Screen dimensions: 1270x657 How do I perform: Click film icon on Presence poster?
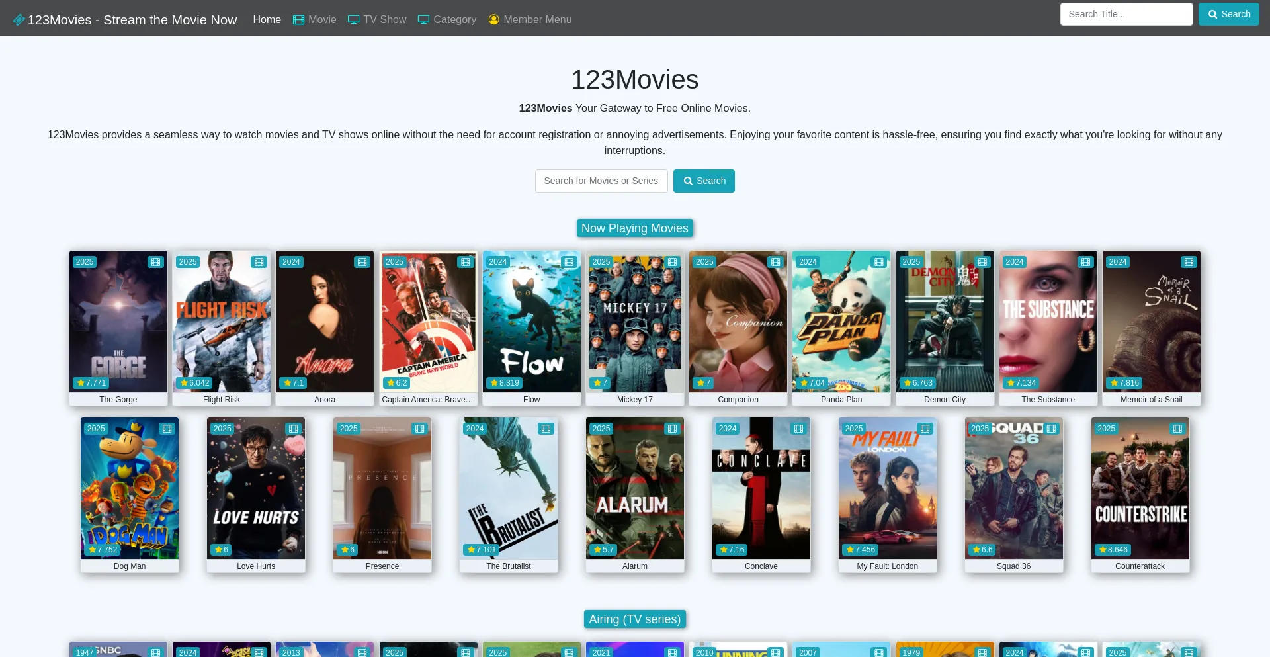(419, 429)
